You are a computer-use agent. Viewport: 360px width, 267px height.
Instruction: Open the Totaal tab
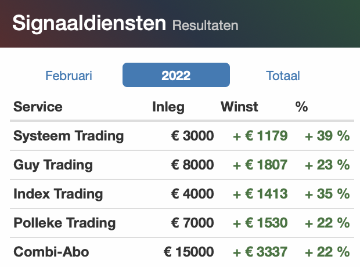pyautogui.click(x=283, y=75)
